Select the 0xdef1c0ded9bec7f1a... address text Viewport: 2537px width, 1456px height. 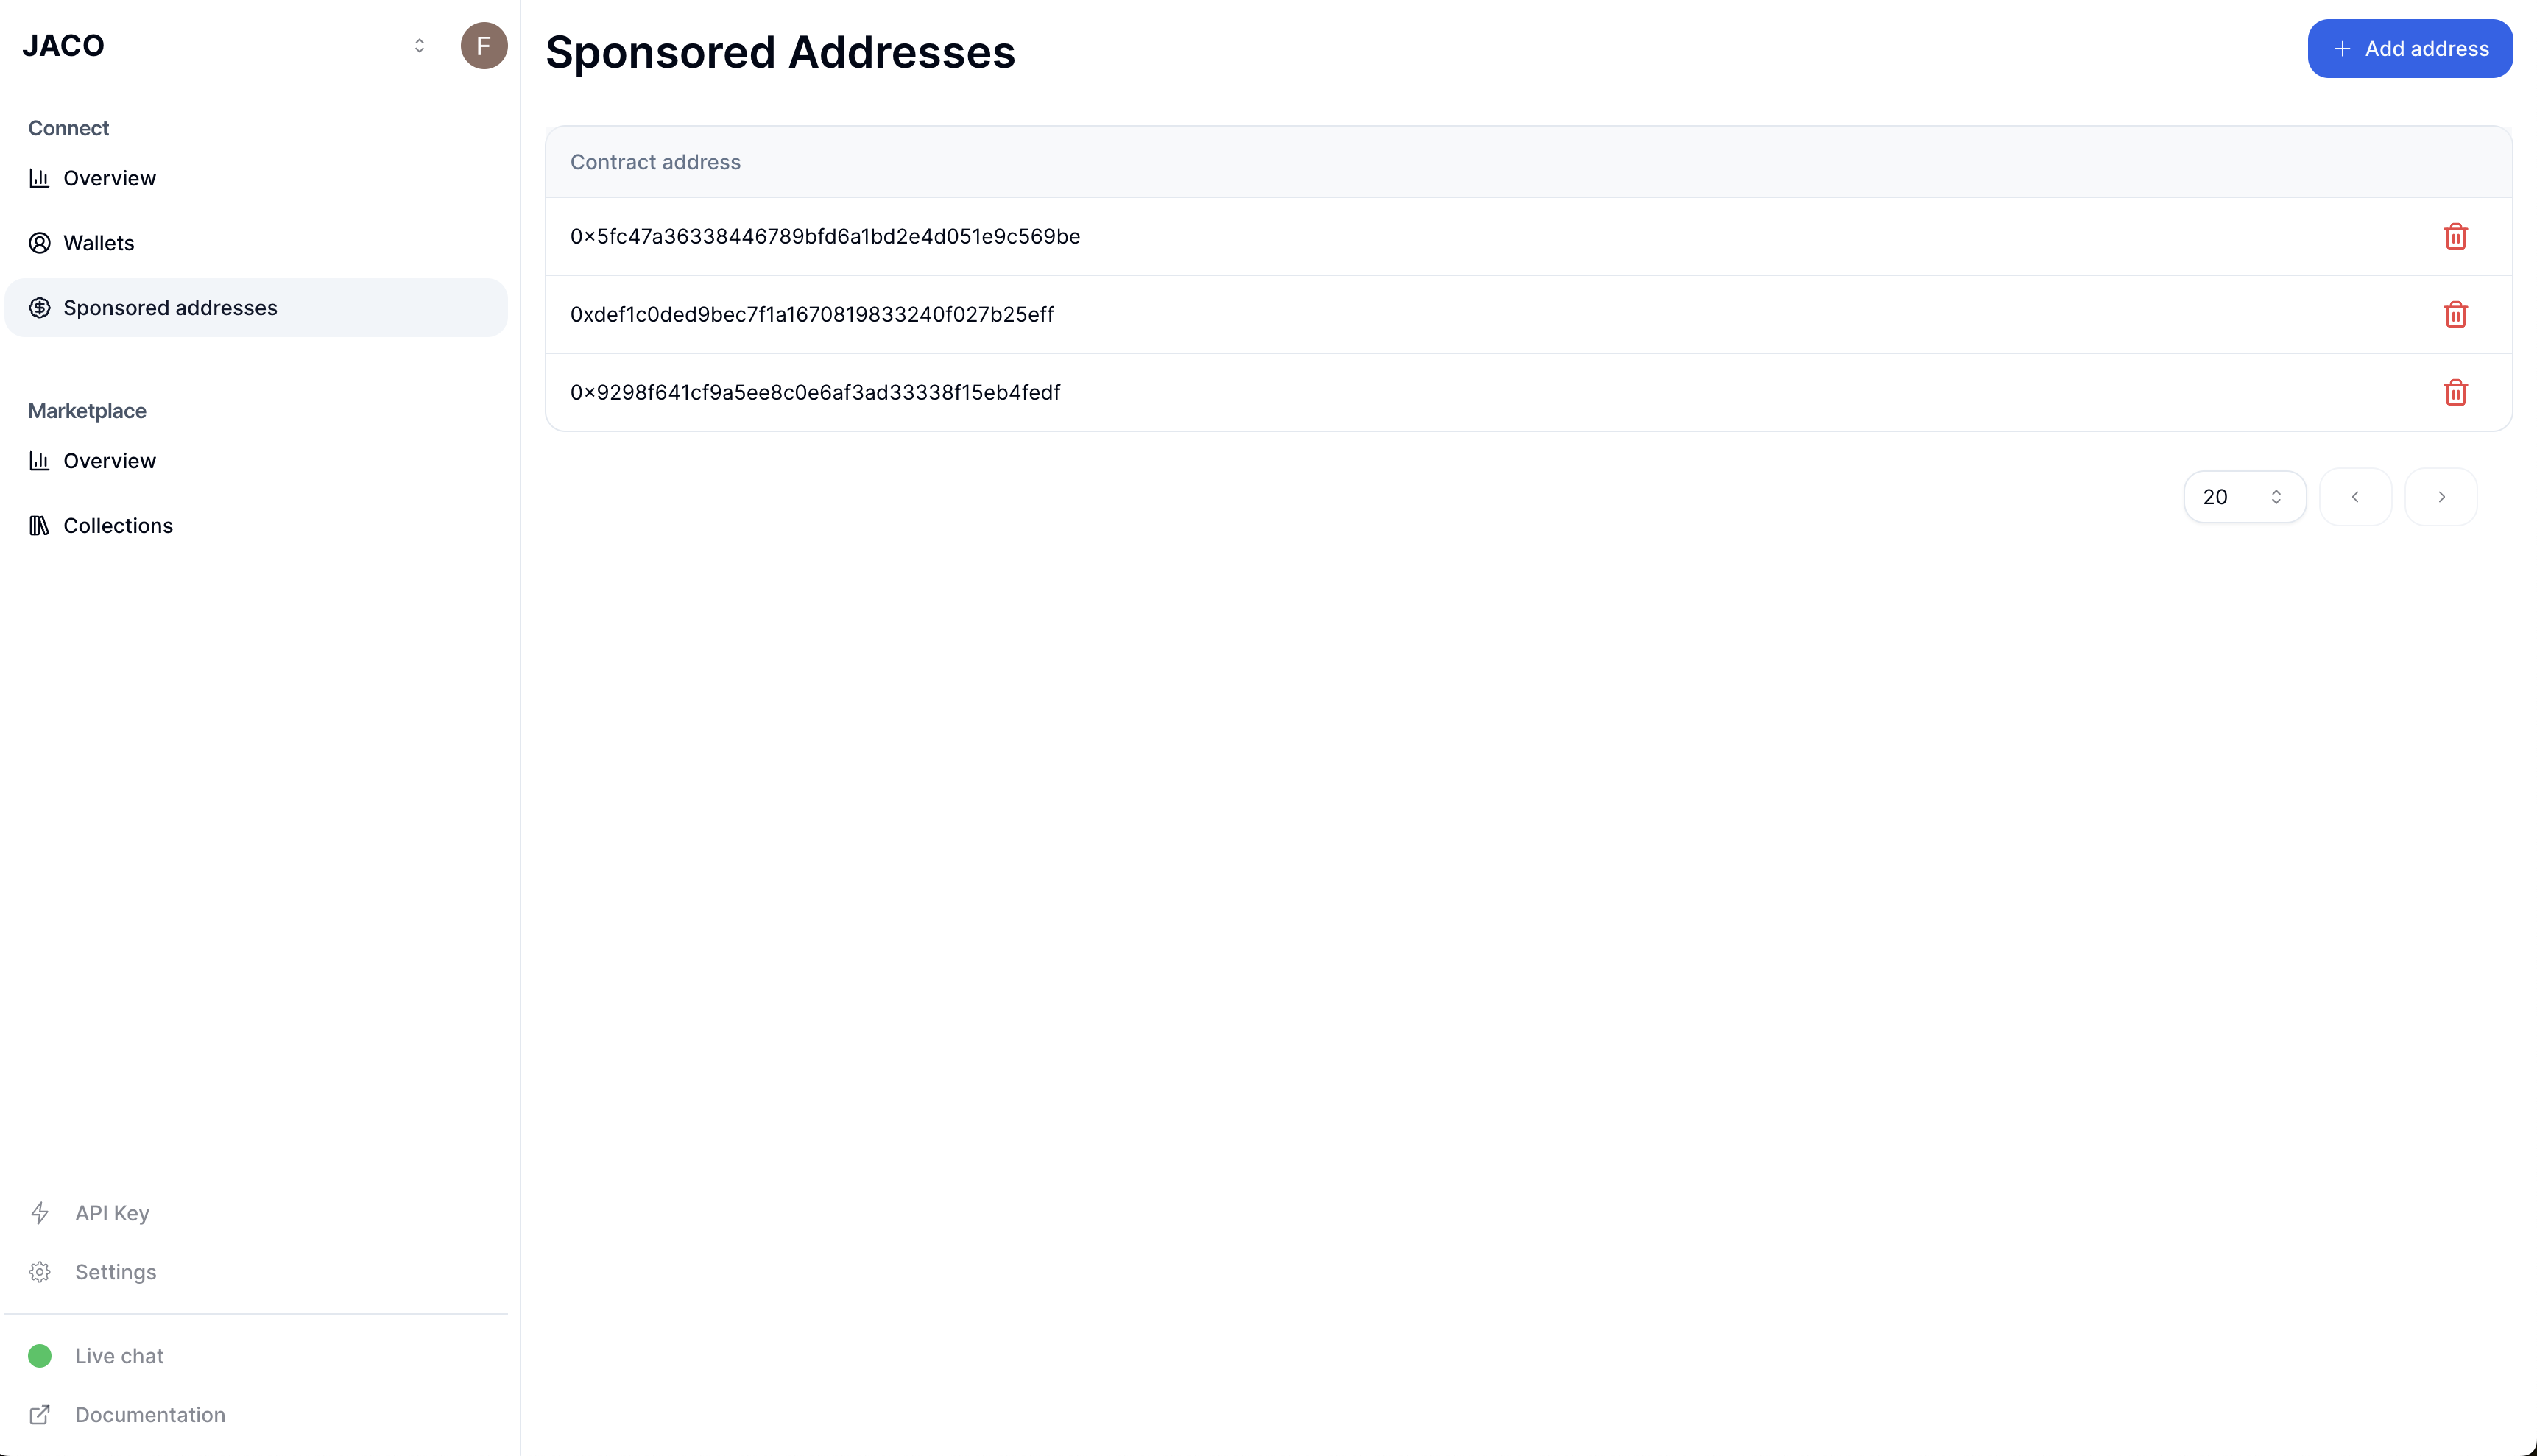[x=812, y=315]
